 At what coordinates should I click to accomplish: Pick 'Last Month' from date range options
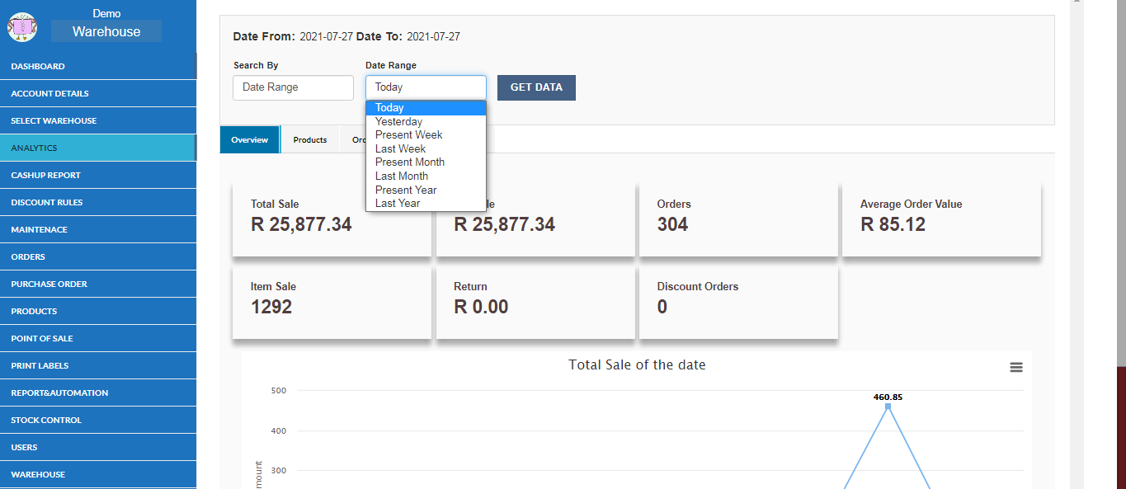[x=401, y=176]
